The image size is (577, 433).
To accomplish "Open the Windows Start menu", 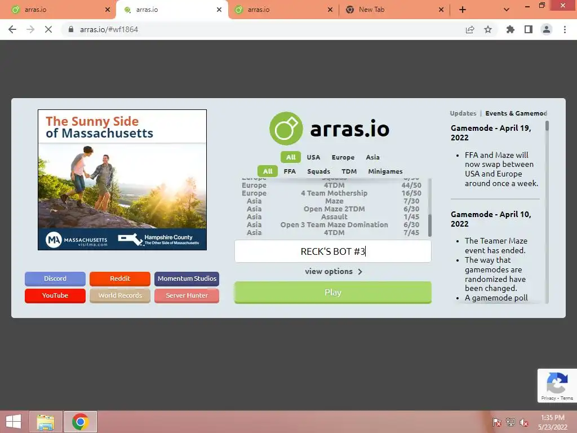I will coord(14,422).
